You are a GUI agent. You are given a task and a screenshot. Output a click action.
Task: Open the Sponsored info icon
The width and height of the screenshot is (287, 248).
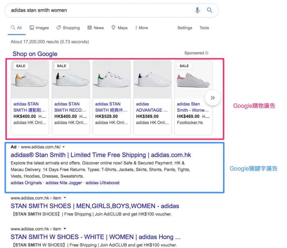[207, 53]
